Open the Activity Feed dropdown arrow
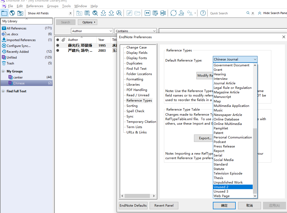This screenshot has height=213, width=287. [x=195, y=13]
